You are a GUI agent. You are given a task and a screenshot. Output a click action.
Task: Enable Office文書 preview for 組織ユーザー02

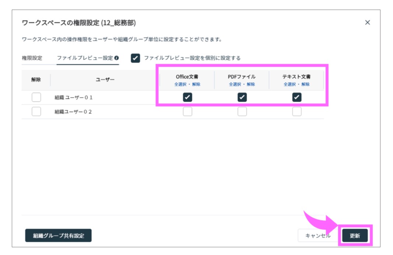187,111
